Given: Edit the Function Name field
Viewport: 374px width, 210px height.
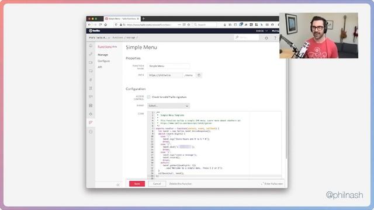Looking at the screenshot, I should (168, 66).
